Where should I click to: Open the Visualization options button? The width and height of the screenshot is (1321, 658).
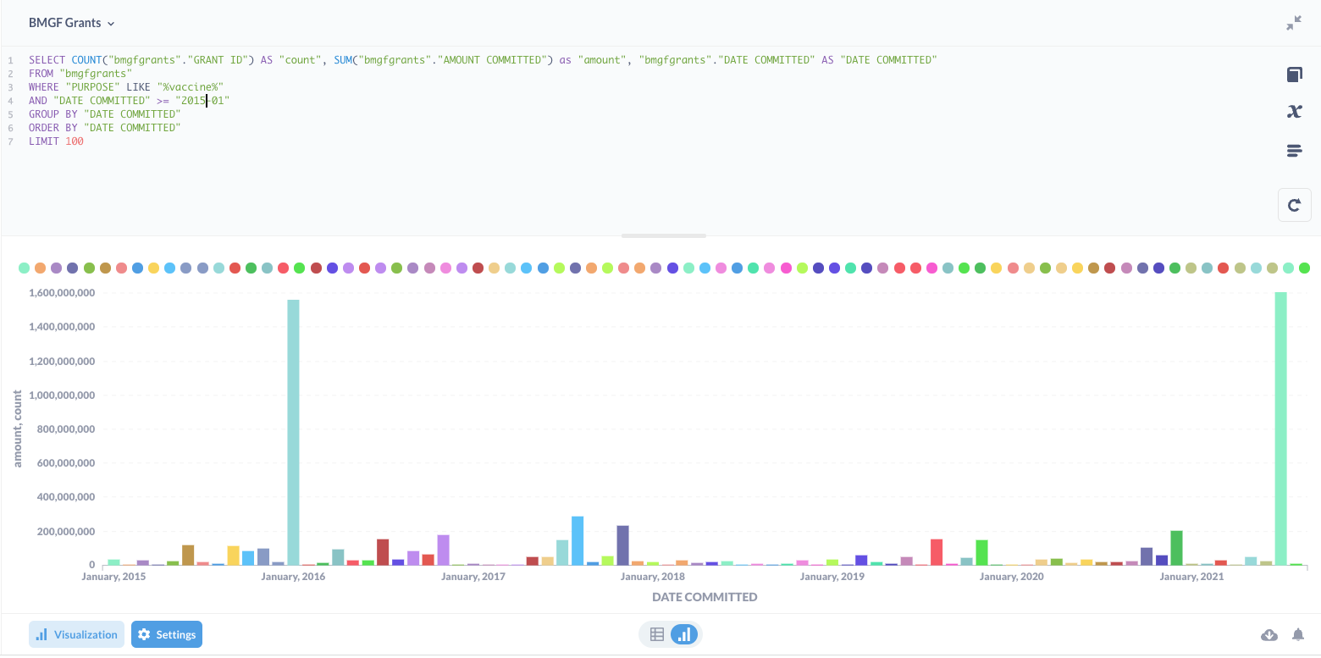pos(77,634)
